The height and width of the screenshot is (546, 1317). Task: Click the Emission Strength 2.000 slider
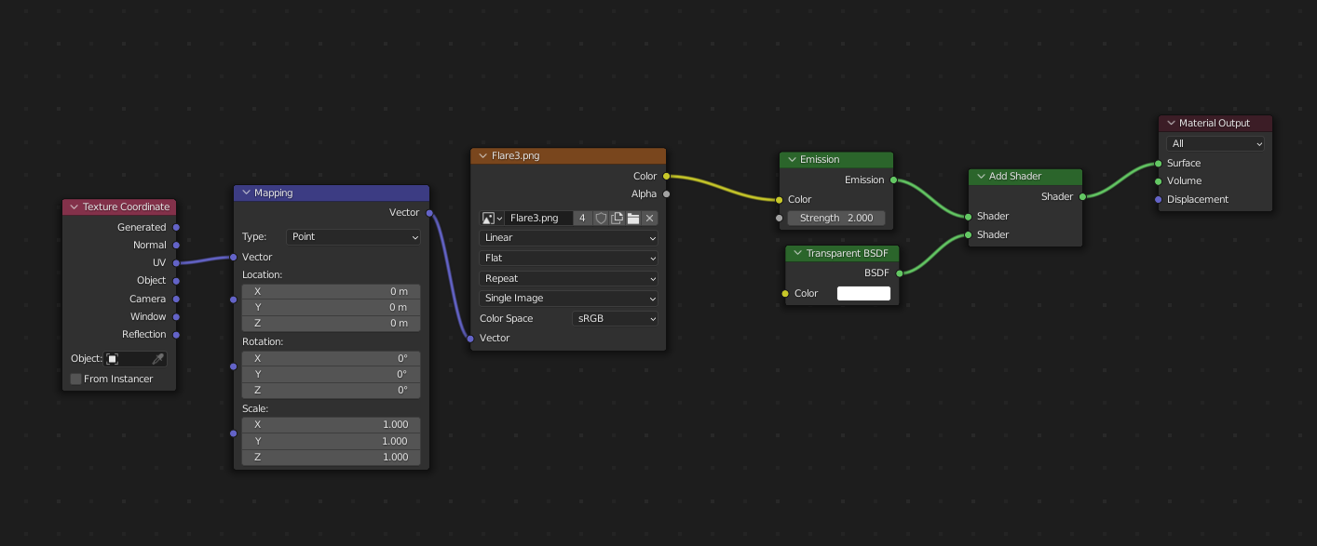pyautogui.click(x=836, y=218)
